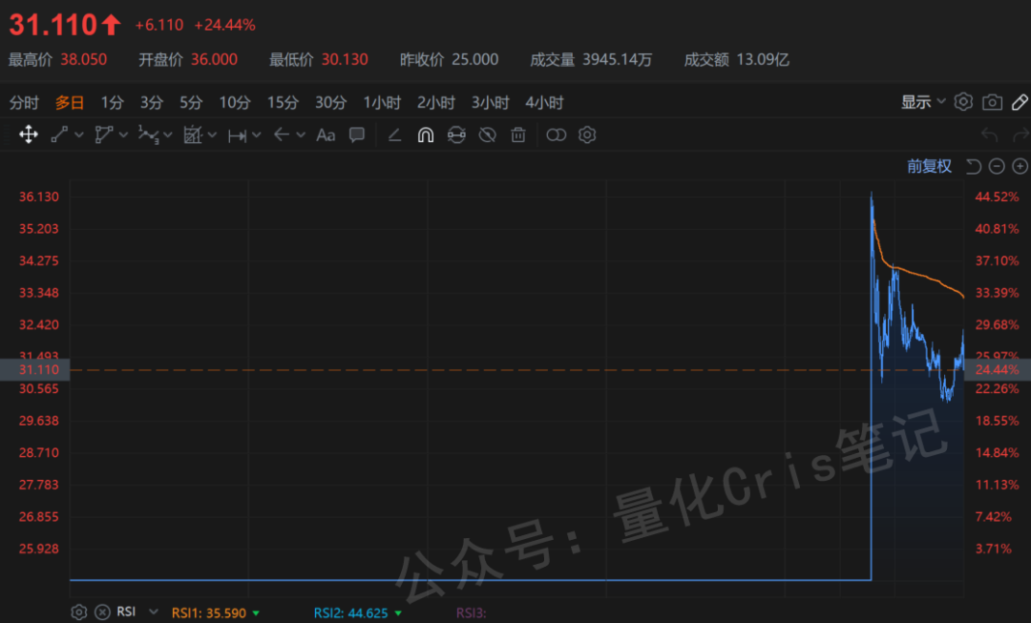Select the 30分 period tab

tap(330, 102)
